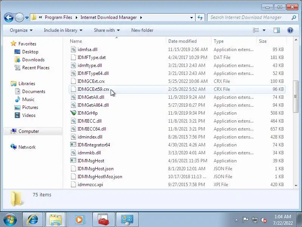Click Internet Download Manager breadcrumb segment
Viewport: 302px width, 227px height.
point(109,17)
